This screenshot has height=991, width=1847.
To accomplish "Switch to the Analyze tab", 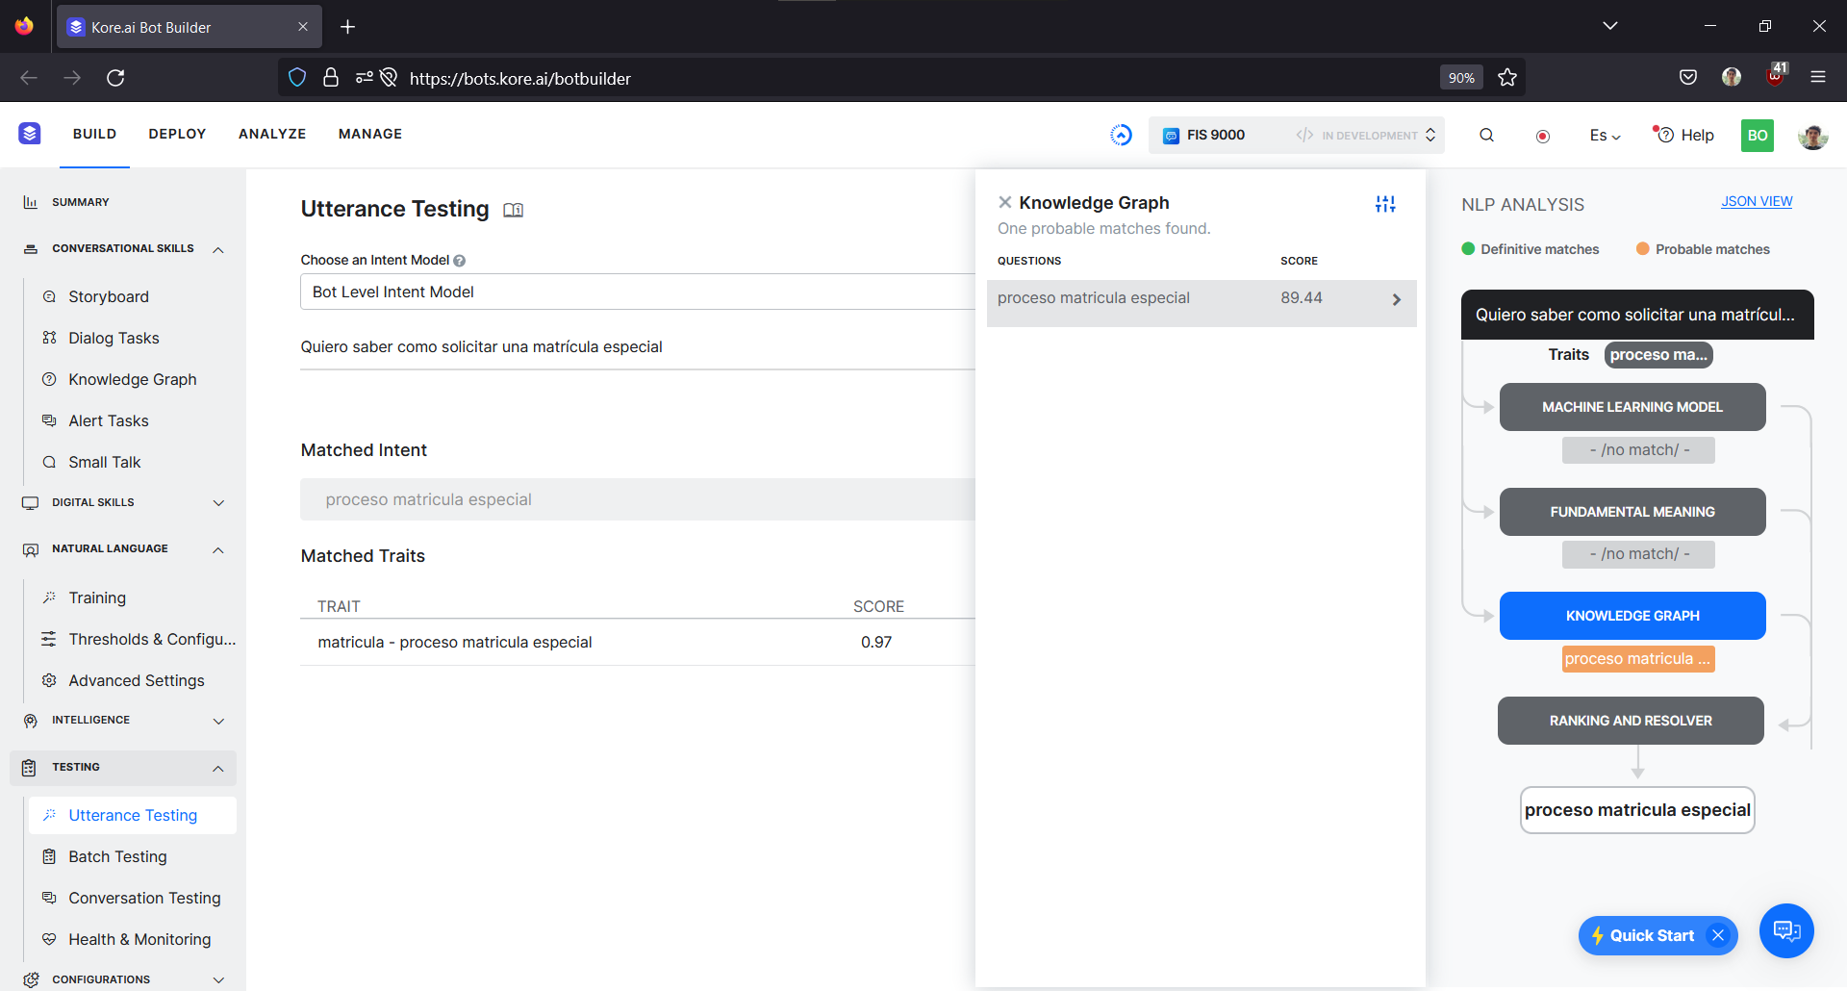I will point(272,134).
